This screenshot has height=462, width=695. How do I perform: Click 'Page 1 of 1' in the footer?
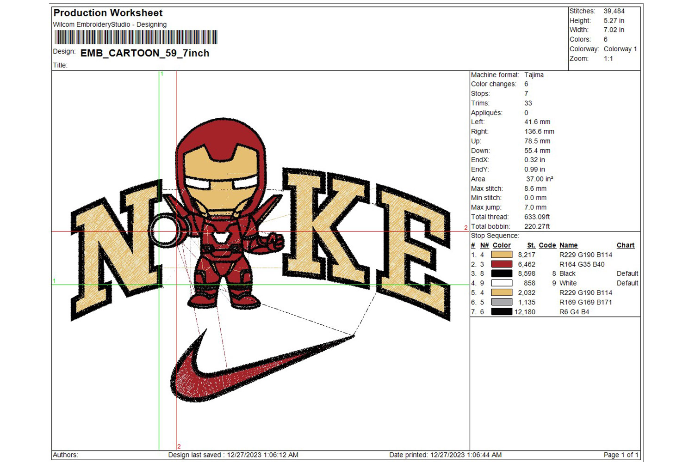click(x=621, y=455)
